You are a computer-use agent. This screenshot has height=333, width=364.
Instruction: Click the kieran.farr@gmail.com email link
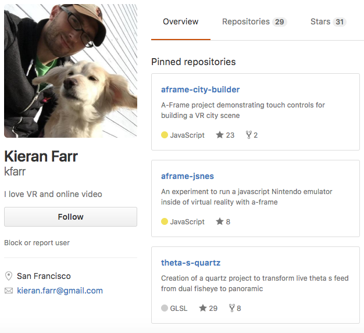tap(60, 291)
